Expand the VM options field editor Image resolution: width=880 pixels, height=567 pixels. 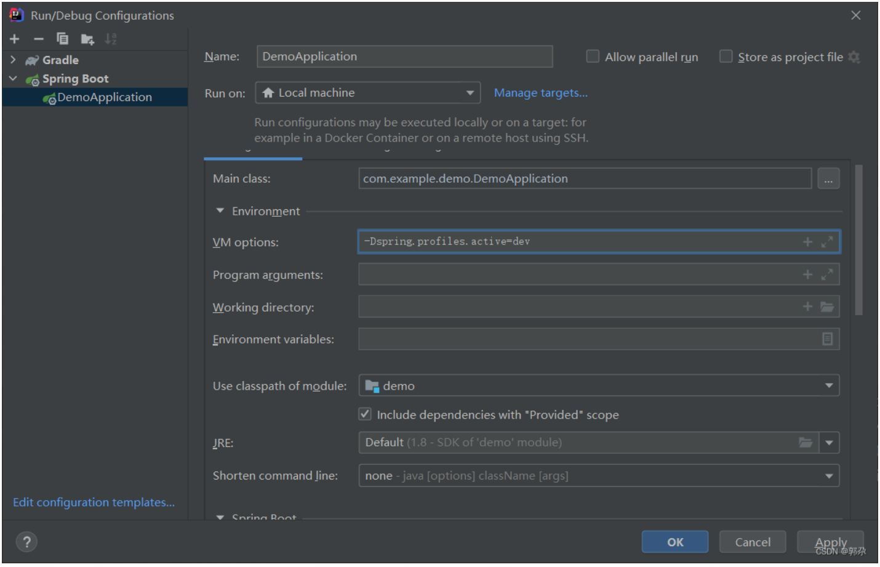click(827, 242)
